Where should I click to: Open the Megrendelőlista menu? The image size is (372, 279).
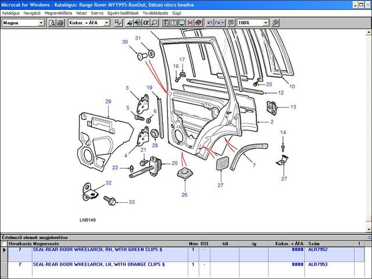pos(58,13)
